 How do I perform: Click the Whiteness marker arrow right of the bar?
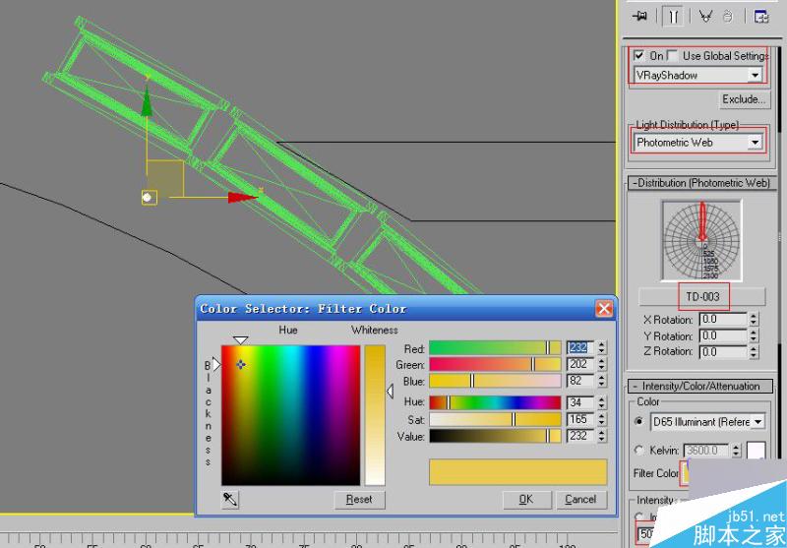coord(390,392)
